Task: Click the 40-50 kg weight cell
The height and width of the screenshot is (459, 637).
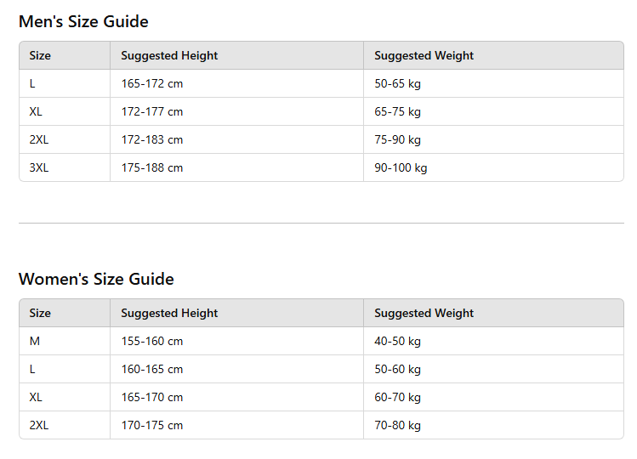Action: [x=397, y=342]
